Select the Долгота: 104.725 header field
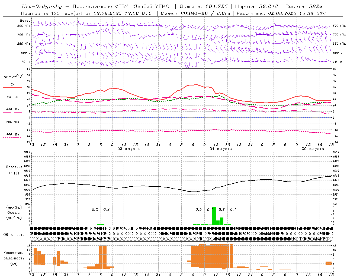The width and height of the screenshot is (347, 277). pyautogui.click(x=204, y=7)
